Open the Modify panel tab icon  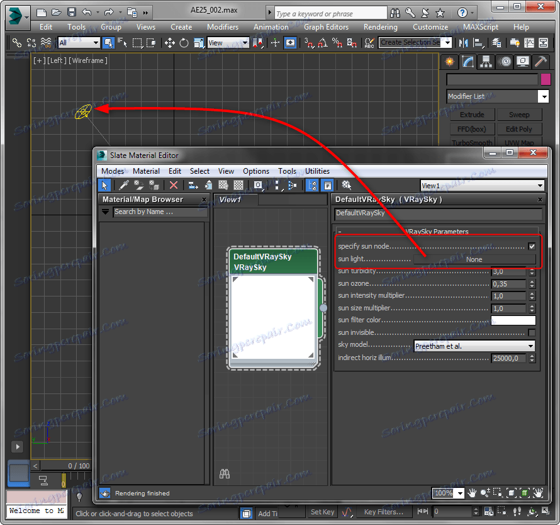click(x=468, y=62)
